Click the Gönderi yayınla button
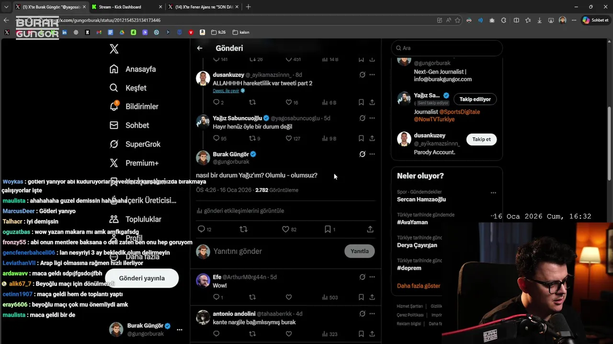This screenshot has width=613, height=344. 142,278
